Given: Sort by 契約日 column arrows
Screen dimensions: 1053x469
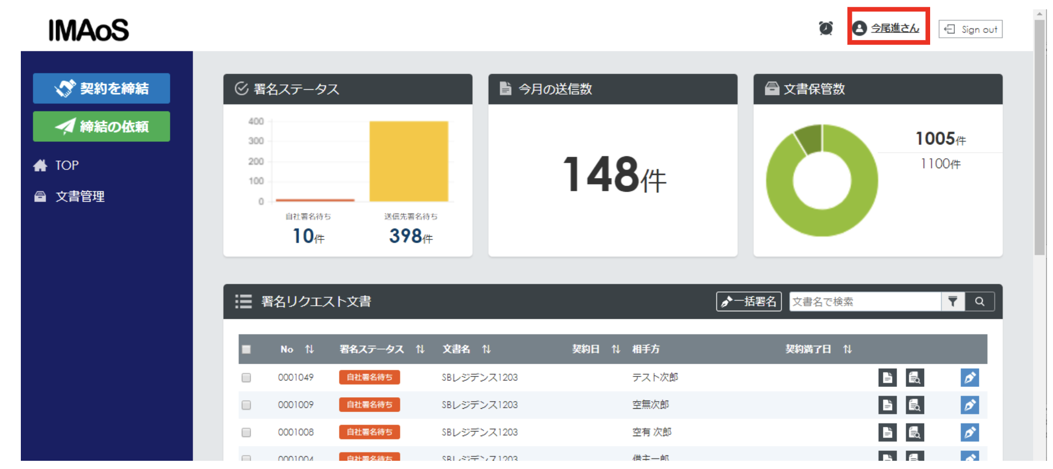Looking at the screenshot, I should (x=615, y=350).
